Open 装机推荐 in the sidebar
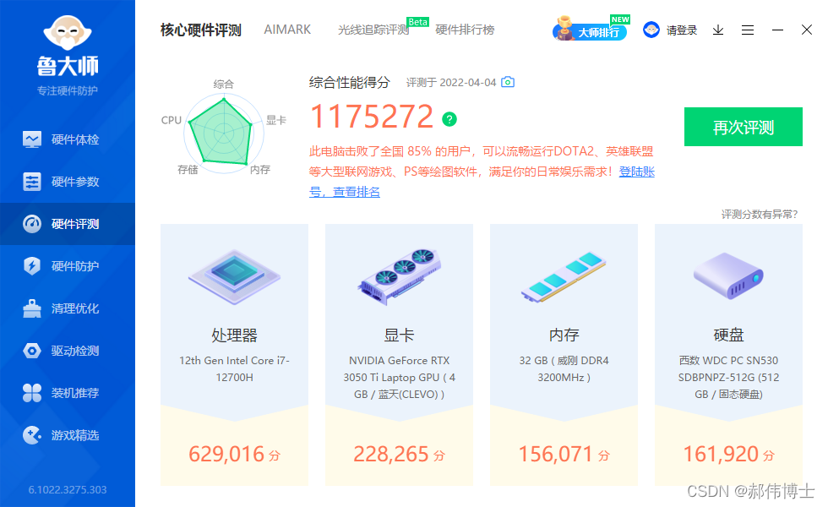The height and width of the screenshot is (507, 828). [x=68, y=393]
